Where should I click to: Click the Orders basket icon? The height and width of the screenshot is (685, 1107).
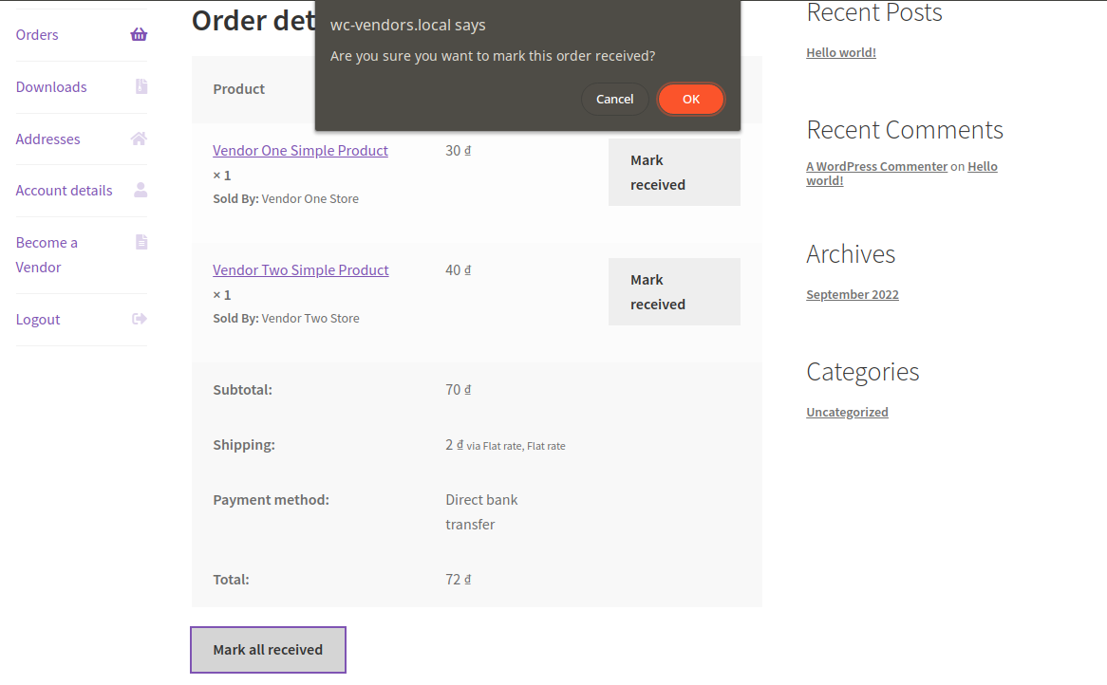coord(139,34)
